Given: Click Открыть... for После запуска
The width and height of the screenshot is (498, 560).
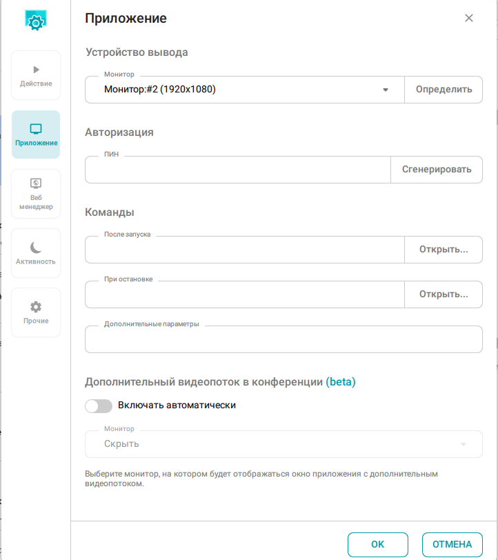Looking at the screenshot, I should 444,250.
